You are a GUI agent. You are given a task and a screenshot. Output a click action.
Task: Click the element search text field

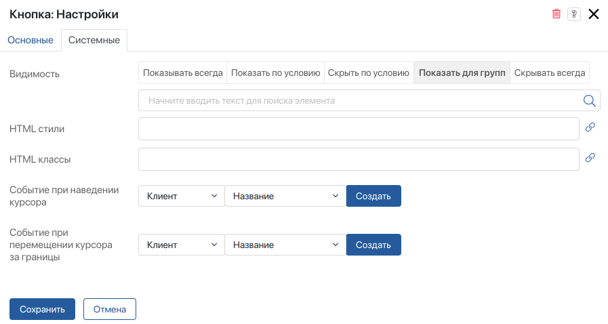pos(360,100)
